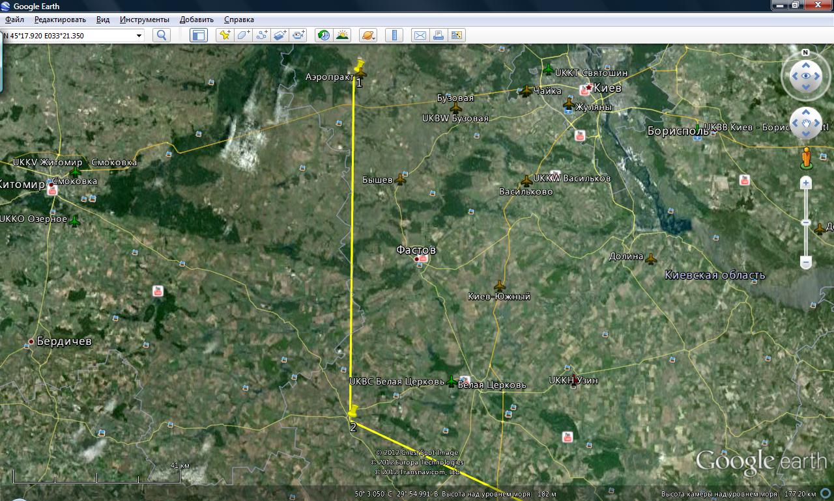Open the Инструменты menu

pyautogui.click(x=144, y=20)
